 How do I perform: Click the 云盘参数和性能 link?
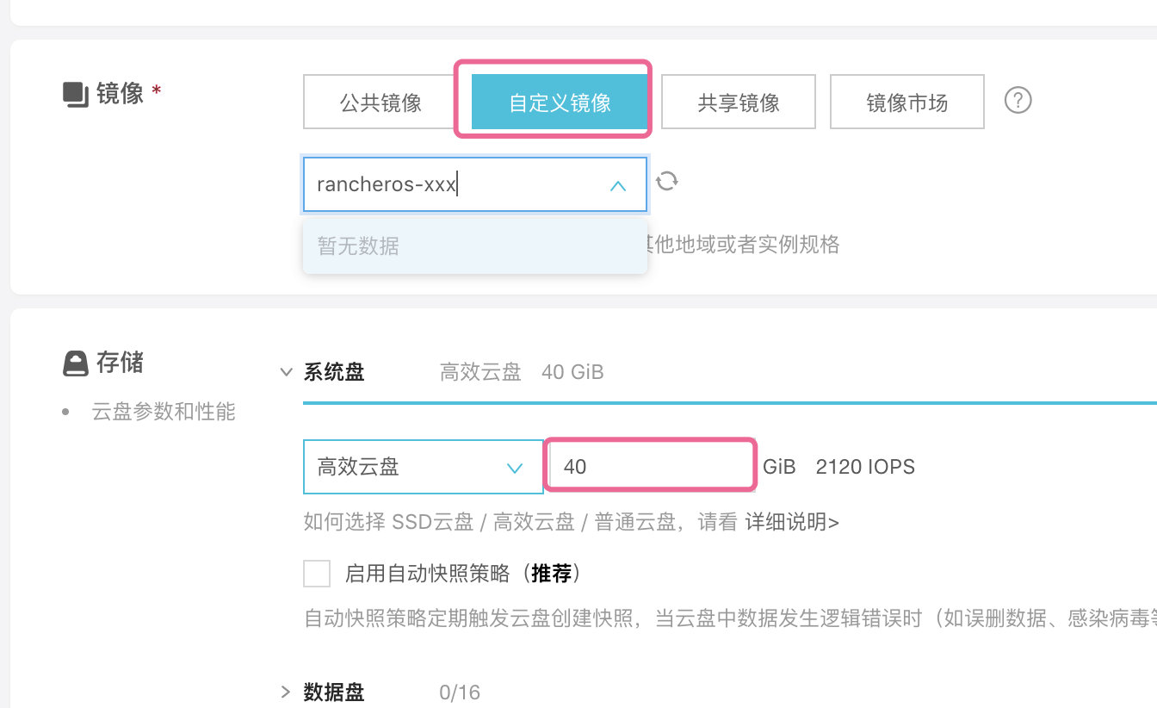point(164,413)
